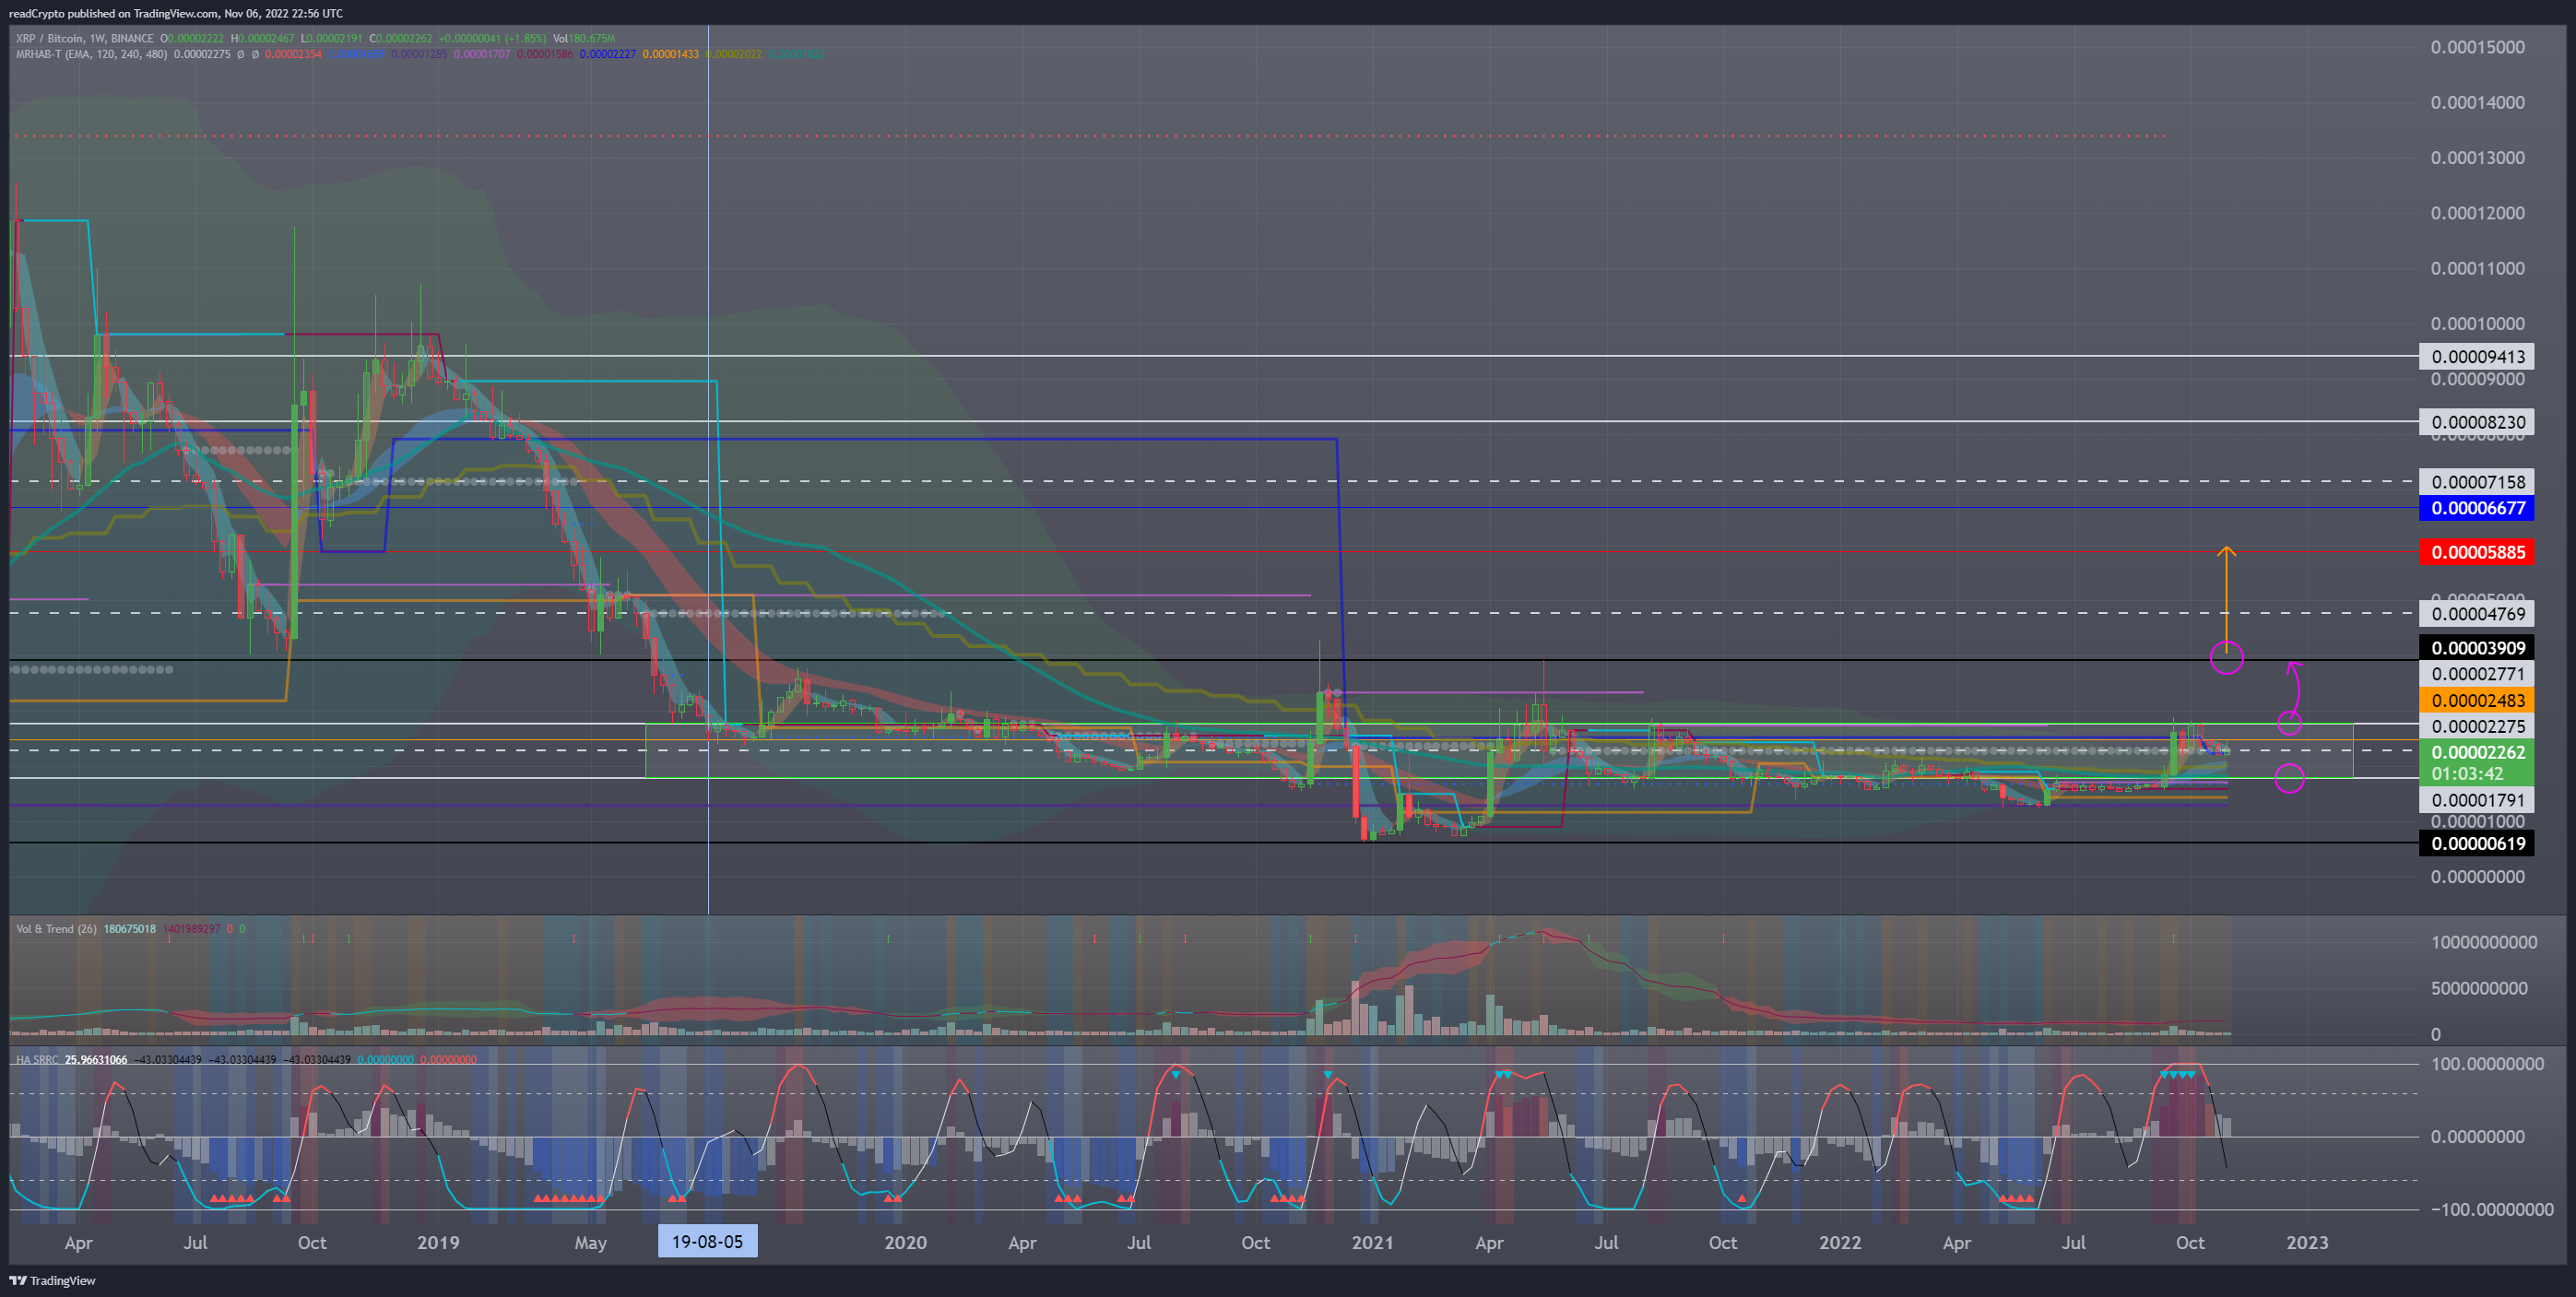Click the 0.00001791 price label
Screen dimensions: 2576x1297
click(x=2477, y=800)
